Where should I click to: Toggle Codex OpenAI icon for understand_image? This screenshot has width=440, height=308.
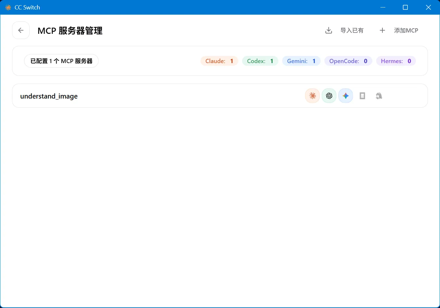(329, 96)
